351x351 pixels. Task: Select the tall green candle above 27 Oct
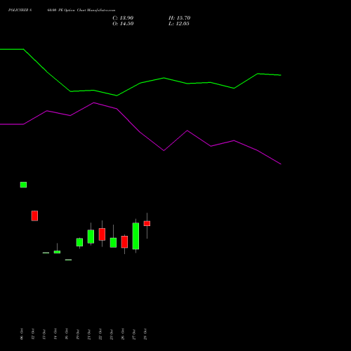(x=135, y=236)
